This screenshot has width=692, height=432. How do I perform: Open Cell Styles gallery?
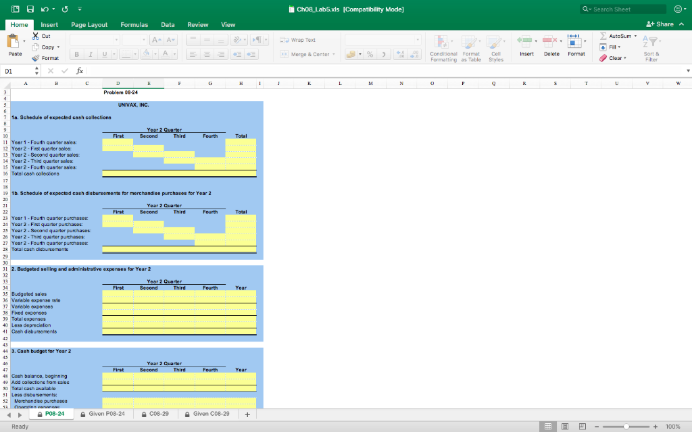[x=496, y=49]
